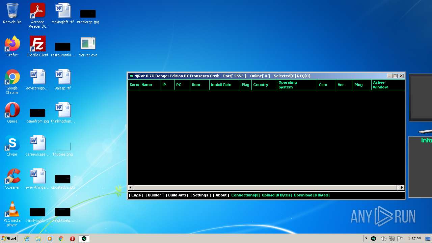432x243 pixels.
Task: Select the careerscase... document icon
Action: click(x=37, y=146)
